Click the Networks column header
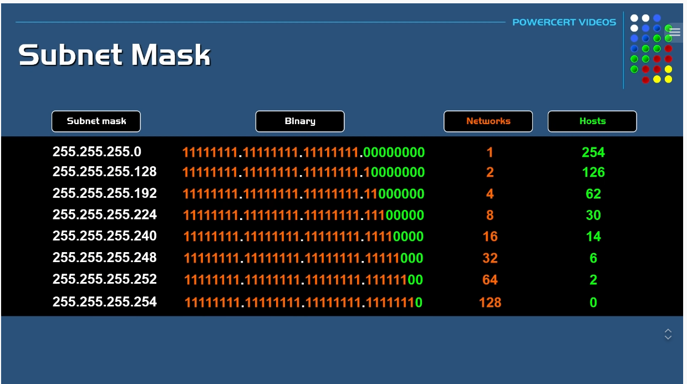The width and height of the screenshot is (687, 384). click(x=488, y=121)
